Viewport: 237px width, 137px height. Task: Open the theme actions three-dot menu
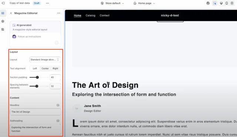(47, 3)
